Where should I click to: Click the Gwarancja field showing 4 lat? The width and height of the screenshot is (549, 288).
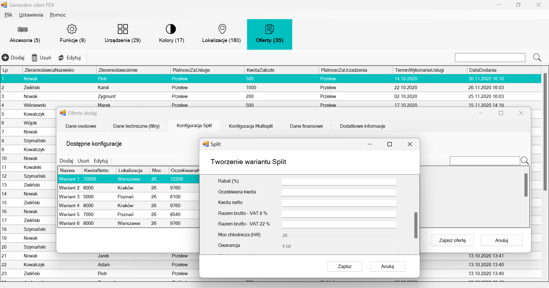pyautogui.click(x=339, y=246)
